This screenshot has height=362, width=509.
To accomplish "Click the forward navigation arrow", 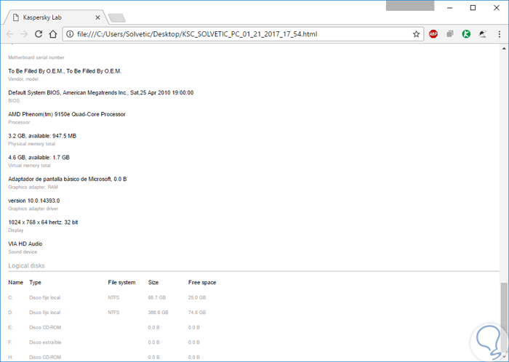I will click(24, 34).
